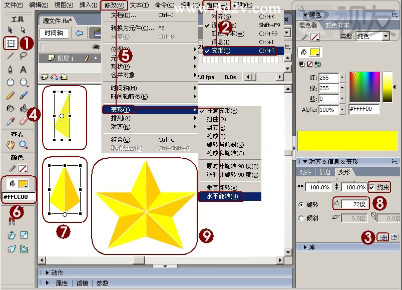This screenshot has height=290, width=402.
Task: Click the Reset transform button
Action: [x=394, y=237]
